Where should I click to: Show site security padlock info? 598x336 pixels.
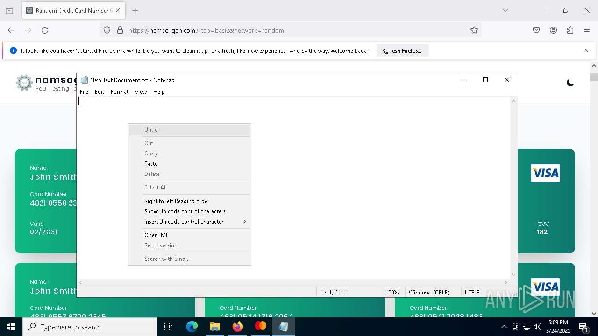(120, 30)
